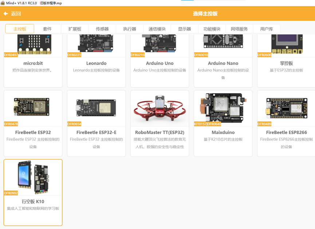Viewport: 315px width, 229px height.
Task: Switch to the 扩展板 tab
Action: tap(75, 29)
